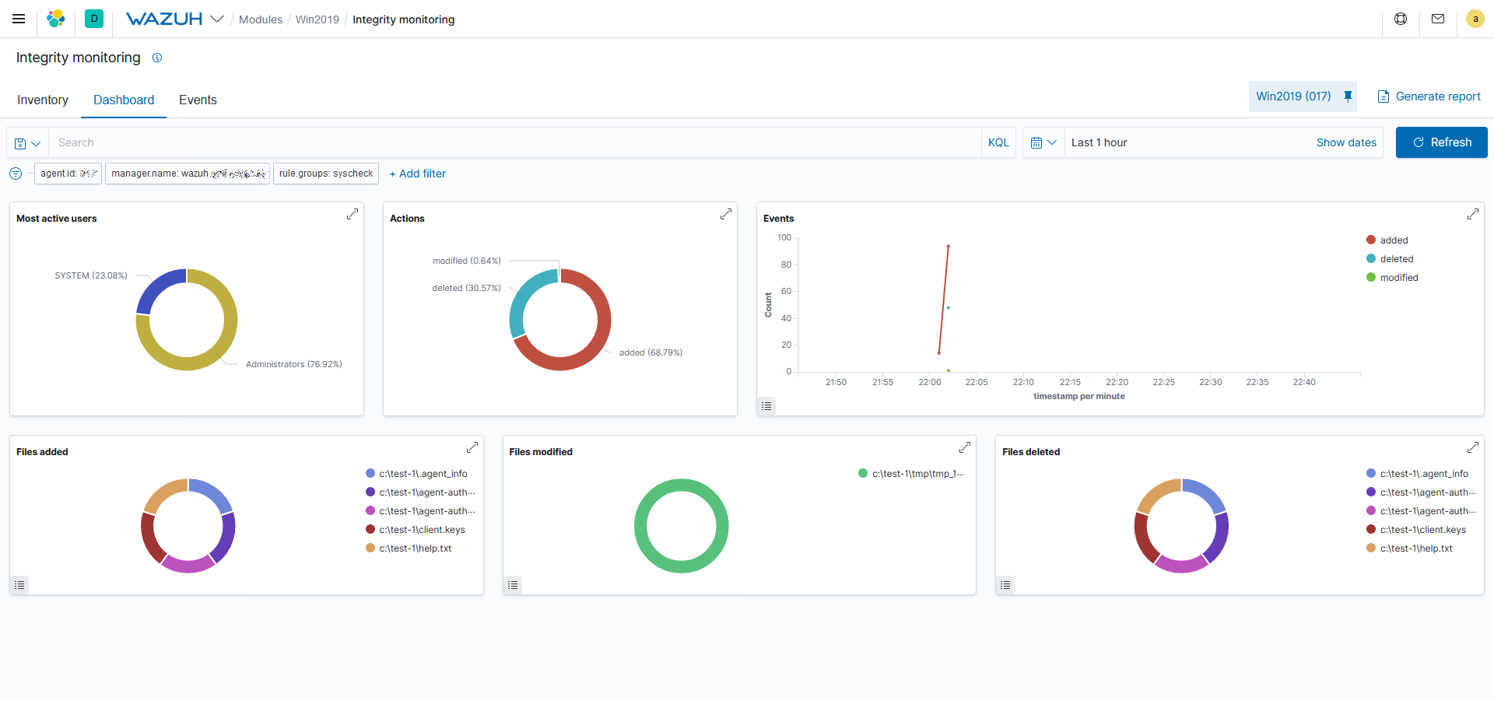Screen dimensions: 1494x701
Task: Click c:\test-1\.agent_info legend in Files deleted
Action: click(x=1418, y=474)
